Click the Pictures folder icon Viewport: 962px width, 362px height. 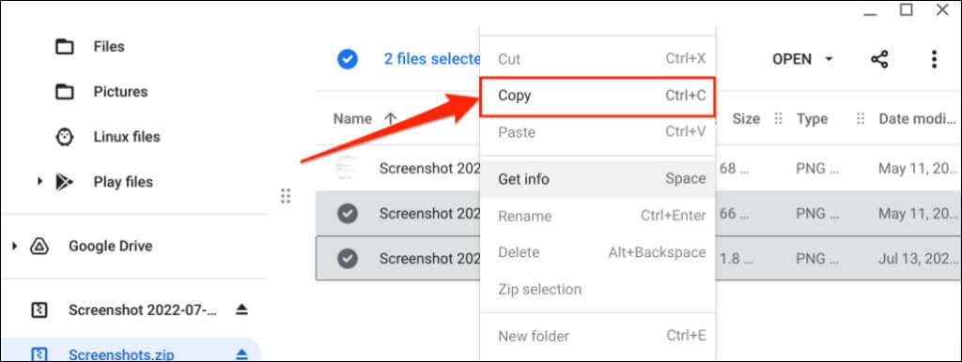[x=65, y=92]
